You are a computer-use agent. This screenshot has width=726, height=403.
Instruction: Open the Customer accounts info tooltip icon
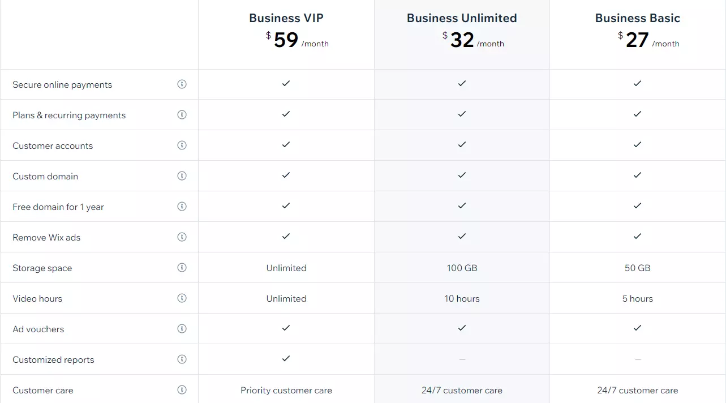(x=182, y=145)
